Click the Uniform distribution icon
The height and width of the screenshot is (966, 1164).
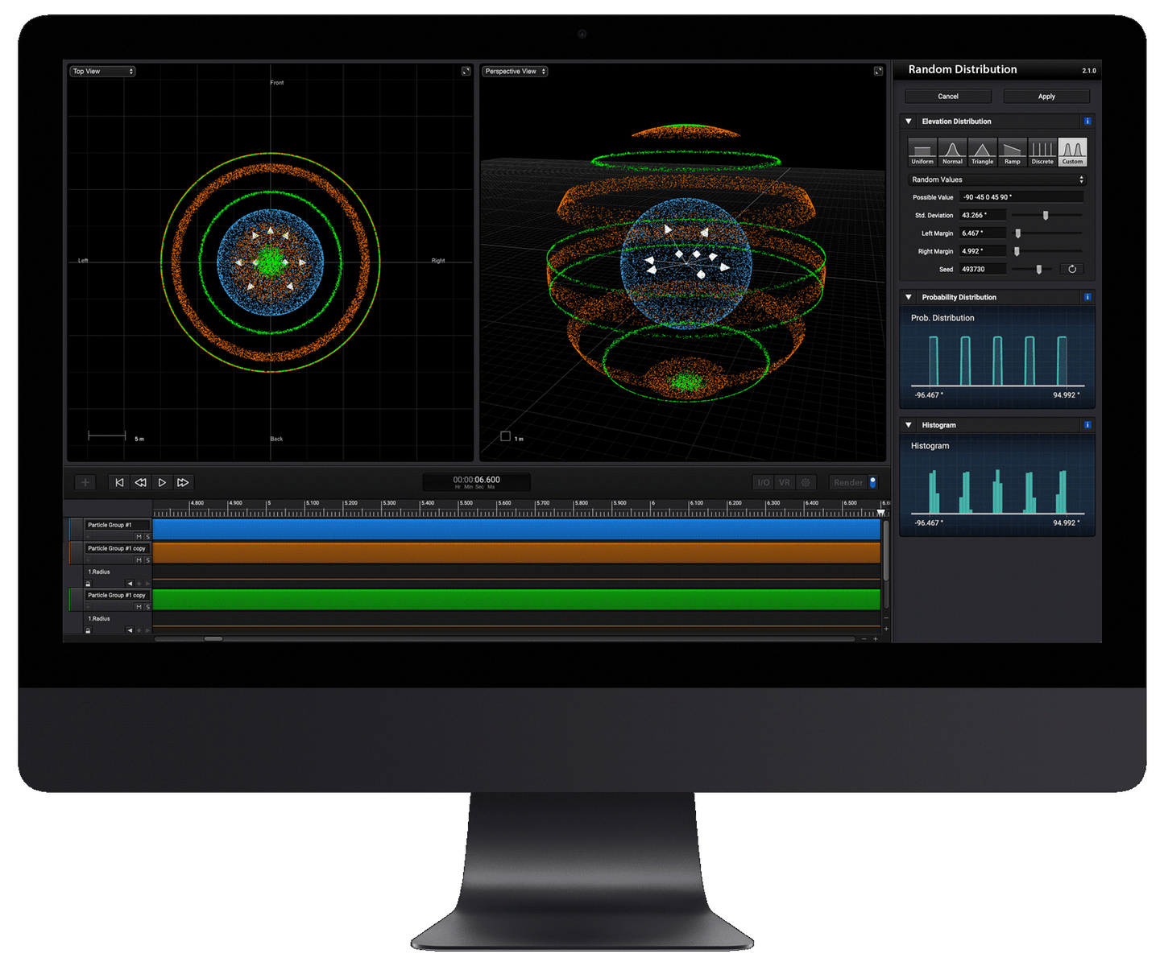[922, 151]
